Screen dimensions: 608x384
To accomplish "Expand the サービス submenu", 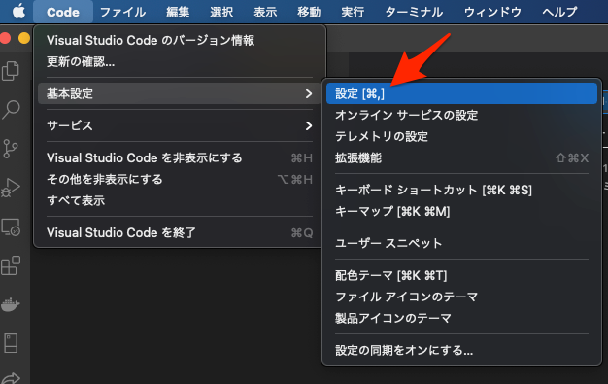I will click(179, 125).
